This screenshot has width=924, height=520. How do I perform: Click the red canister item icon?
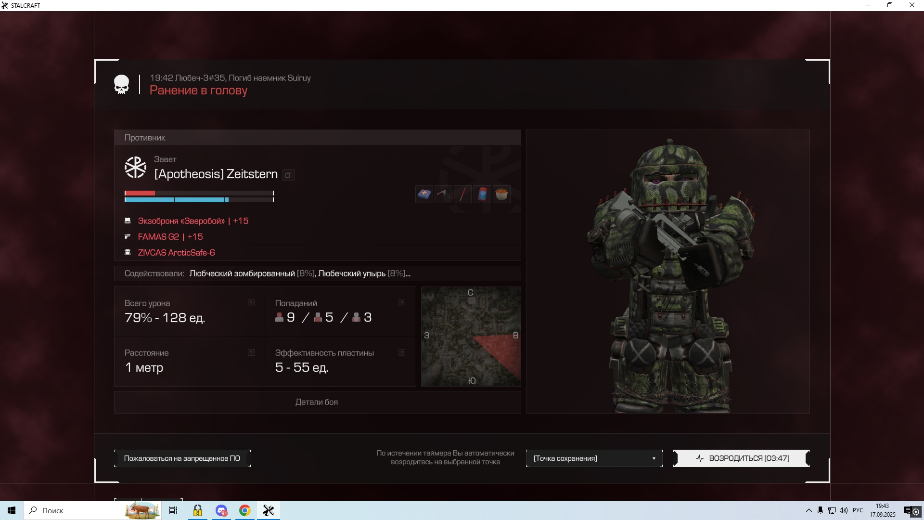coord(482,194)
